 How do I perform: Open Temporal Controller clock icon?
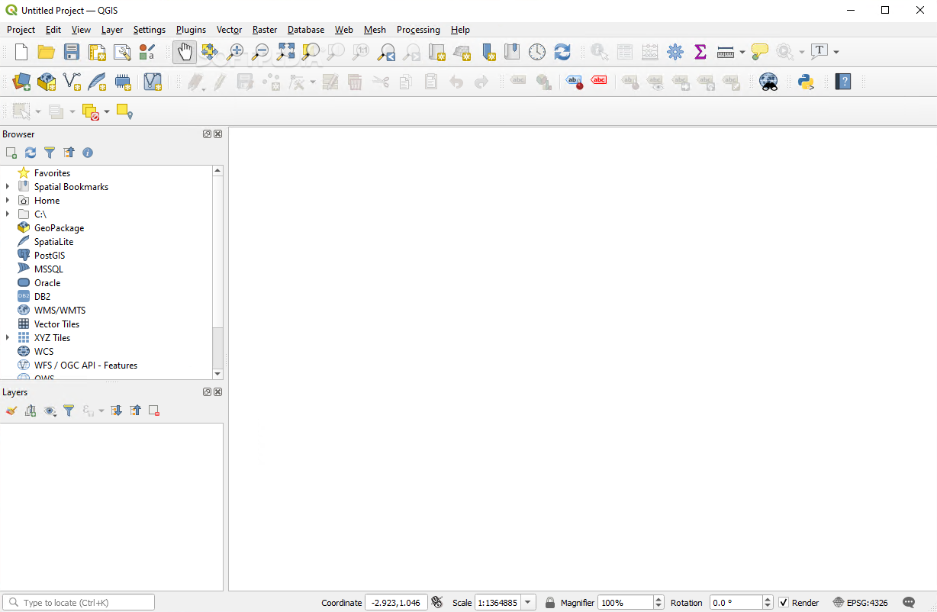[x=537, y=52]
